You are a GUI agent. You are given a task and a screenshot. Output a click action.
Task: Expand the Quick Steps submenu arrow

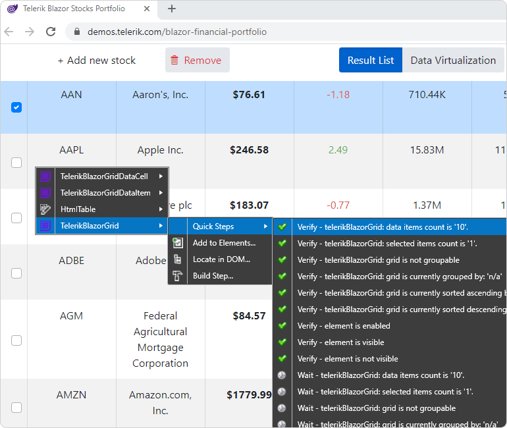point(265,227)
